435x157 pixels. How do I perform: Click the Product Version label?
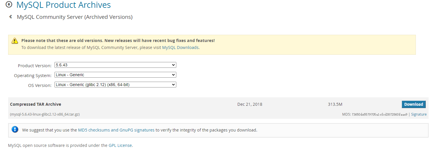[x=35, y=66]
